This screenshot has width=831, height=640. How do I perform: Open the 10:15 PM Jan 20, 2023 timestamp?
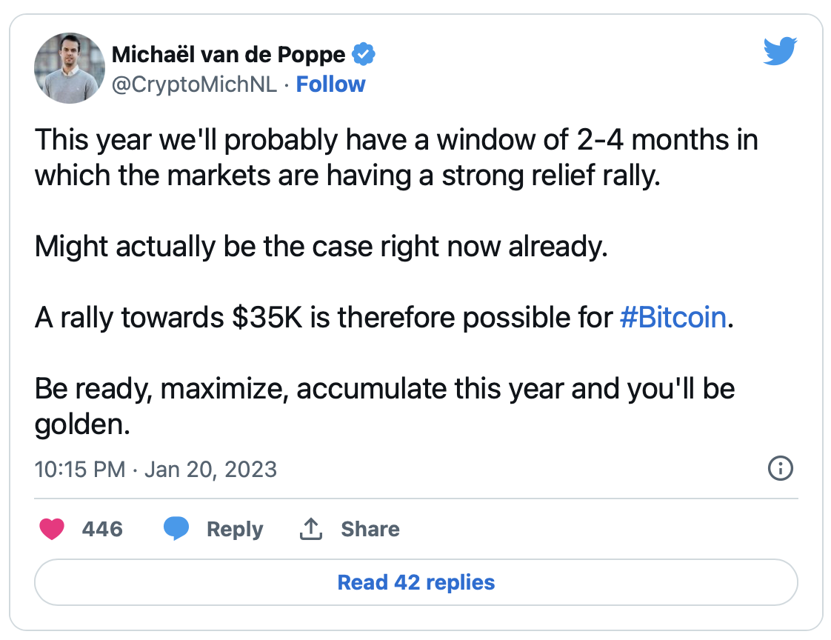click(x=156, y=470)
